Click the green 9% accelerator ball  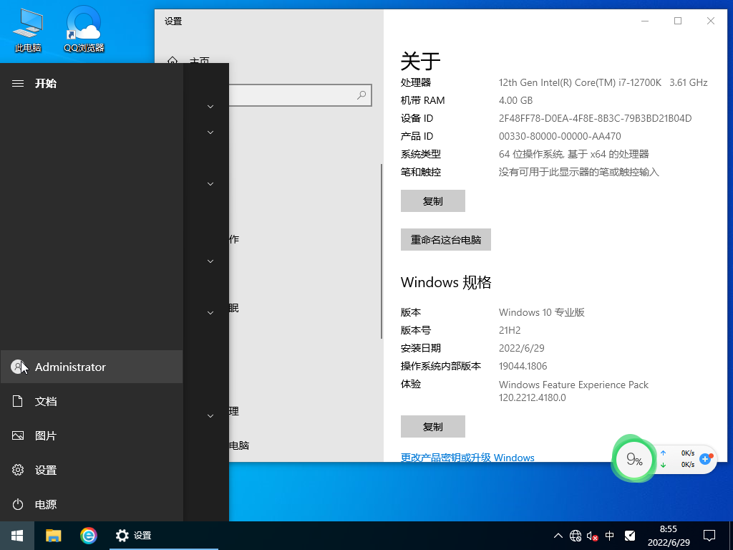(633, 459)
